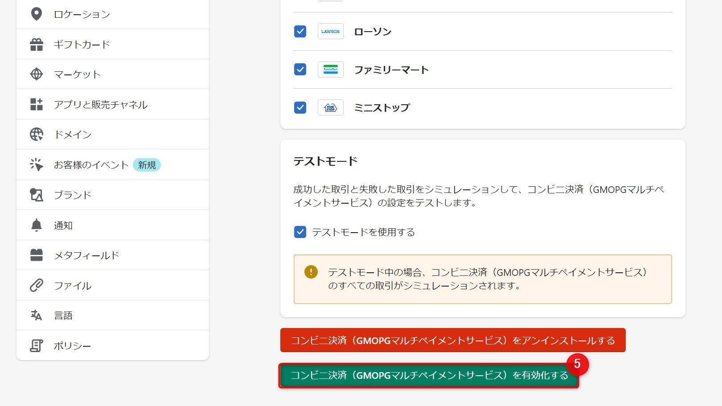Select the 通知 bell icon

pos(37,225)
